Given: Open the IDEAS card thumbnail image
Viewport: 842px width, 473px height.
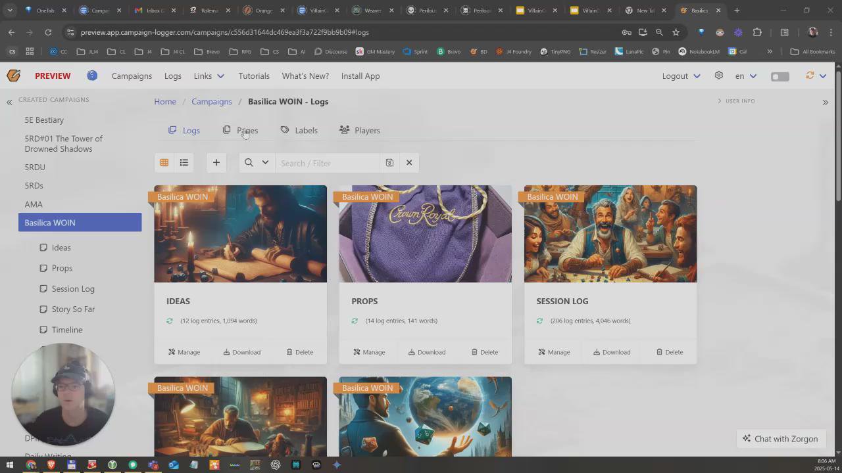Looking at the screenshot, I should click(x=240, y=234).
